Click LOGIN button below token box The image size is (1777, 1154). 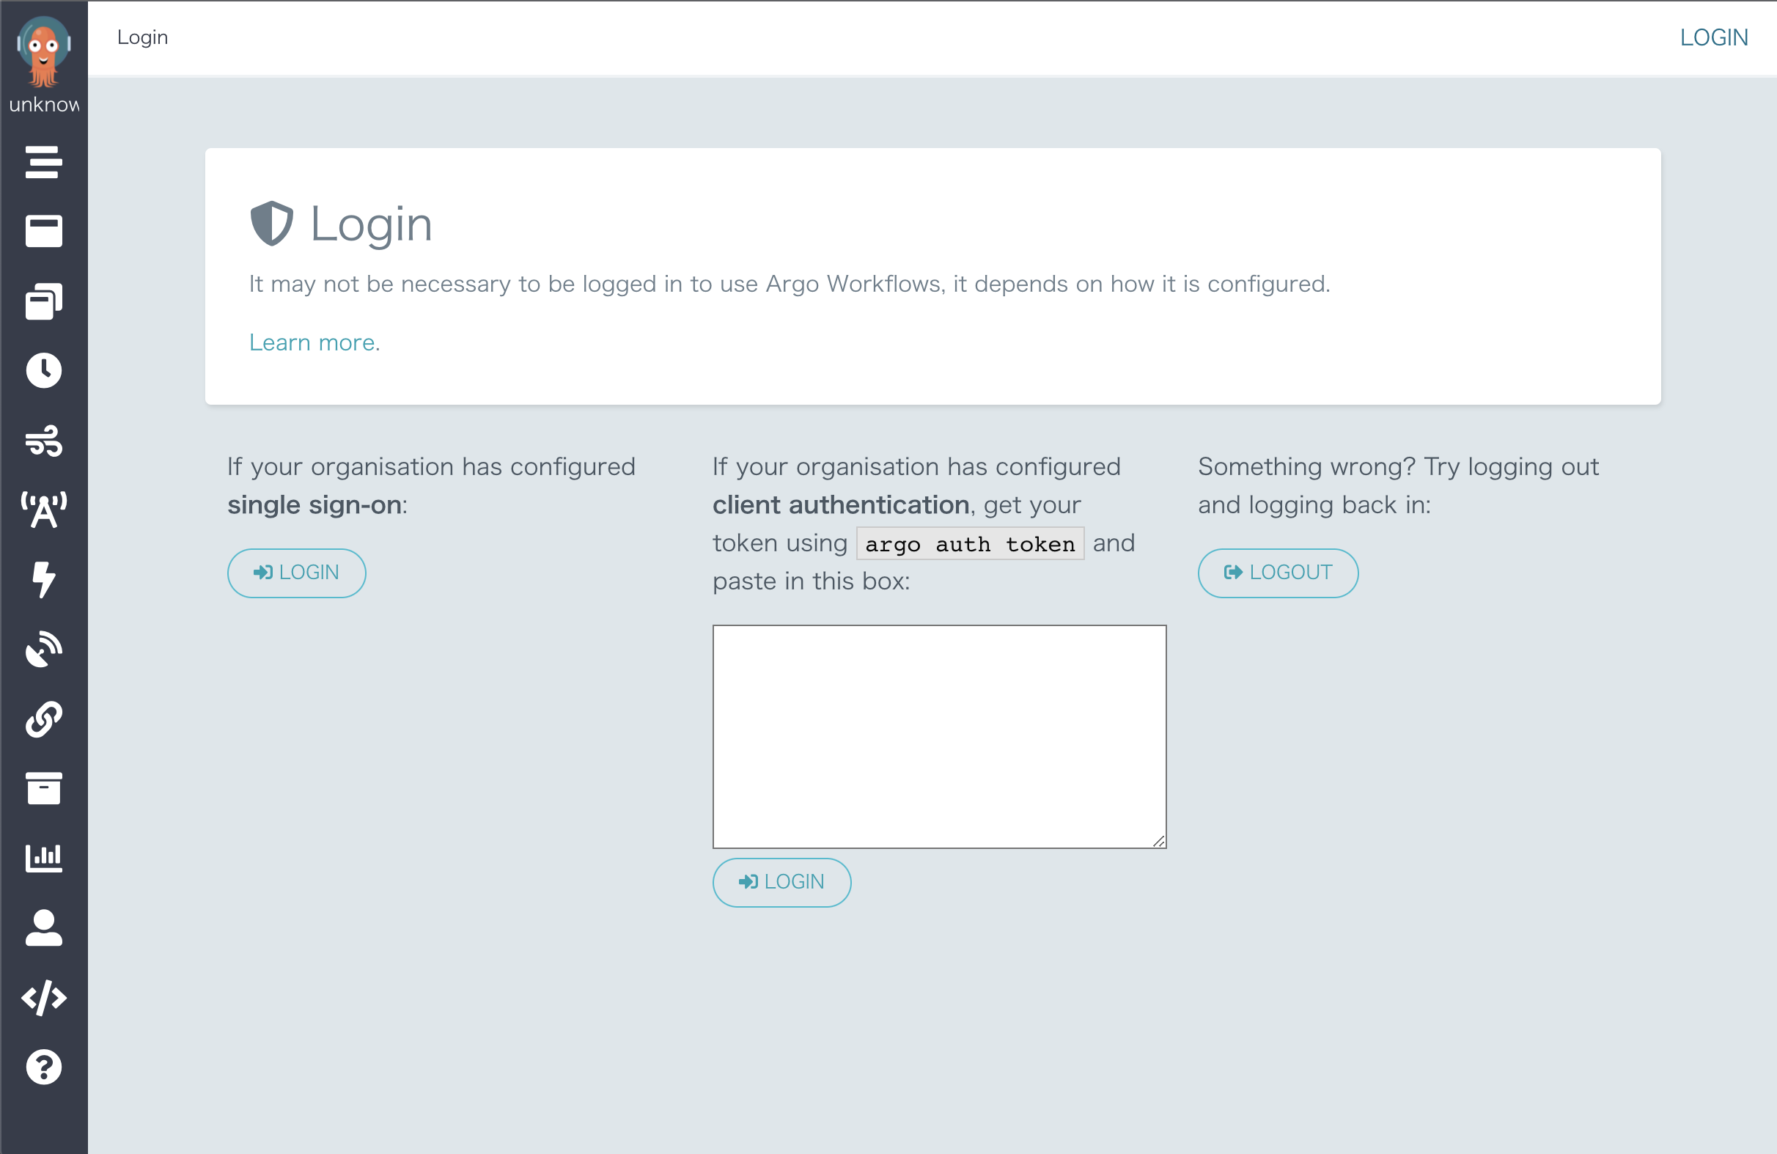[781, 882]
